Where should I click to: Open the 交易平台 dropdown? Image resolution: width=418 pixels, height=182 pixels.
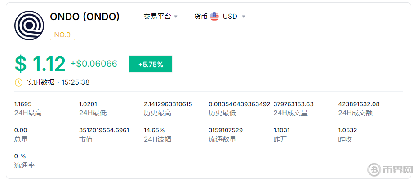(160, 17)
